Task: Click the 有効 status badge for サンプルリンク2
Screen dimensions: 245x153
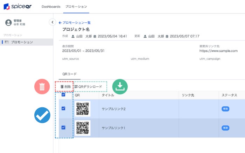Action: click(225, 109)
